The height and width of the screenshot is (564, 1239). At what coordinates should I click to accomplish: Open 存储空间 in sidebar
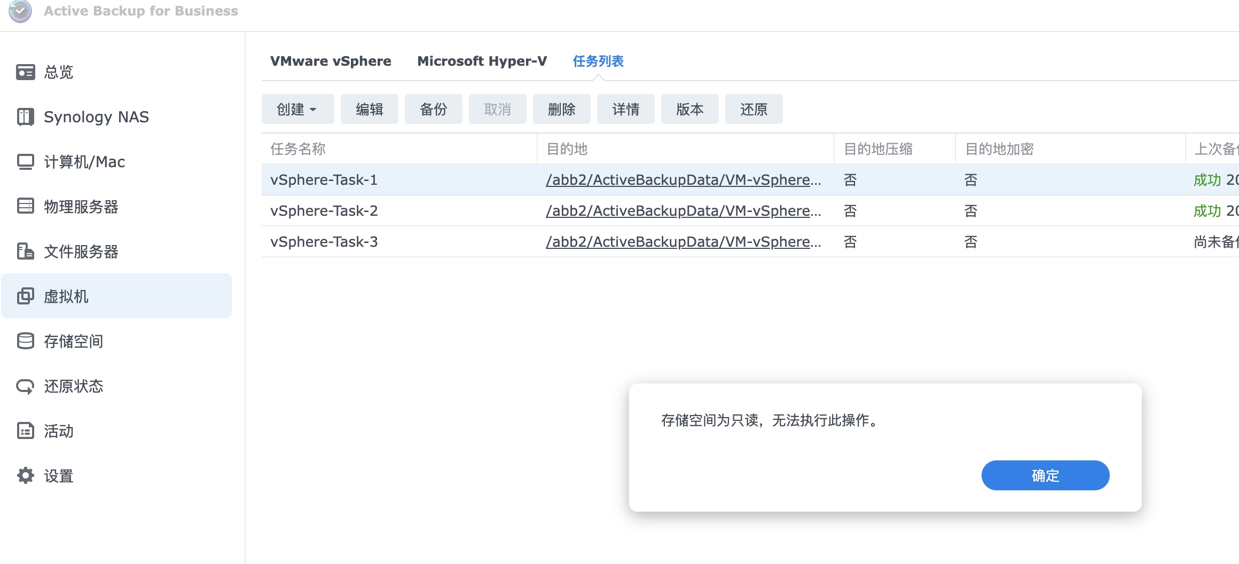click(x=116, y=341)
